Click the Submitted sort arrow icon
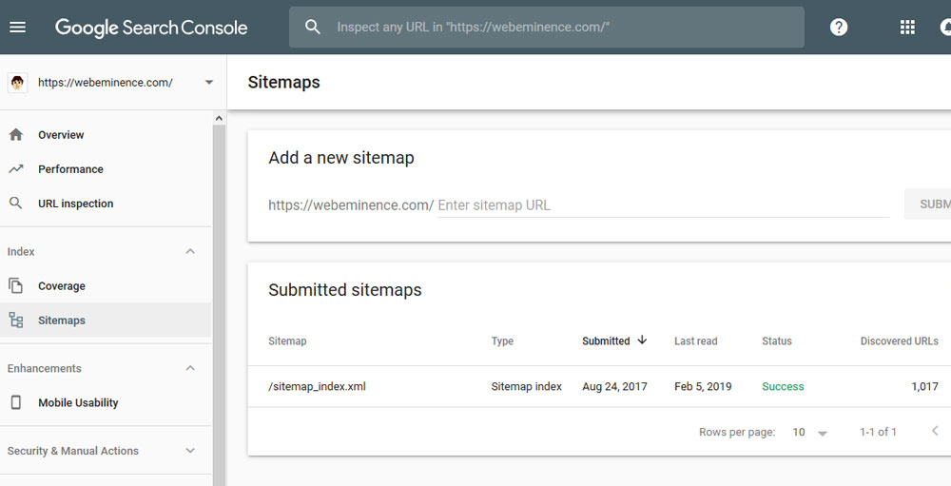Viewport: 951px width, 486px height. [642, 340]
